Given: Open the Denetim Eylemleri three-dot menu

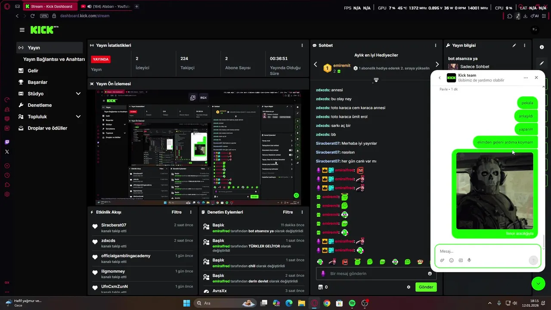Looking at the screenshot, I should click(302, 212).
